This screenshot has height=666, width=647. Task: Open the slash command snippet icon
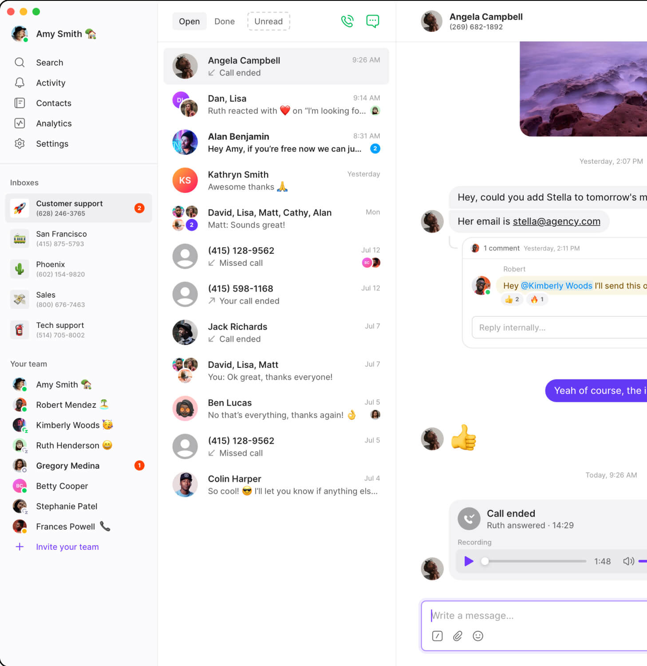pos(437,636)
